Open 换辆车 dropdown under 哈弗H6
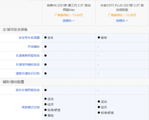Viewport: 149px width, 120px height. click(x=69, y=21)
